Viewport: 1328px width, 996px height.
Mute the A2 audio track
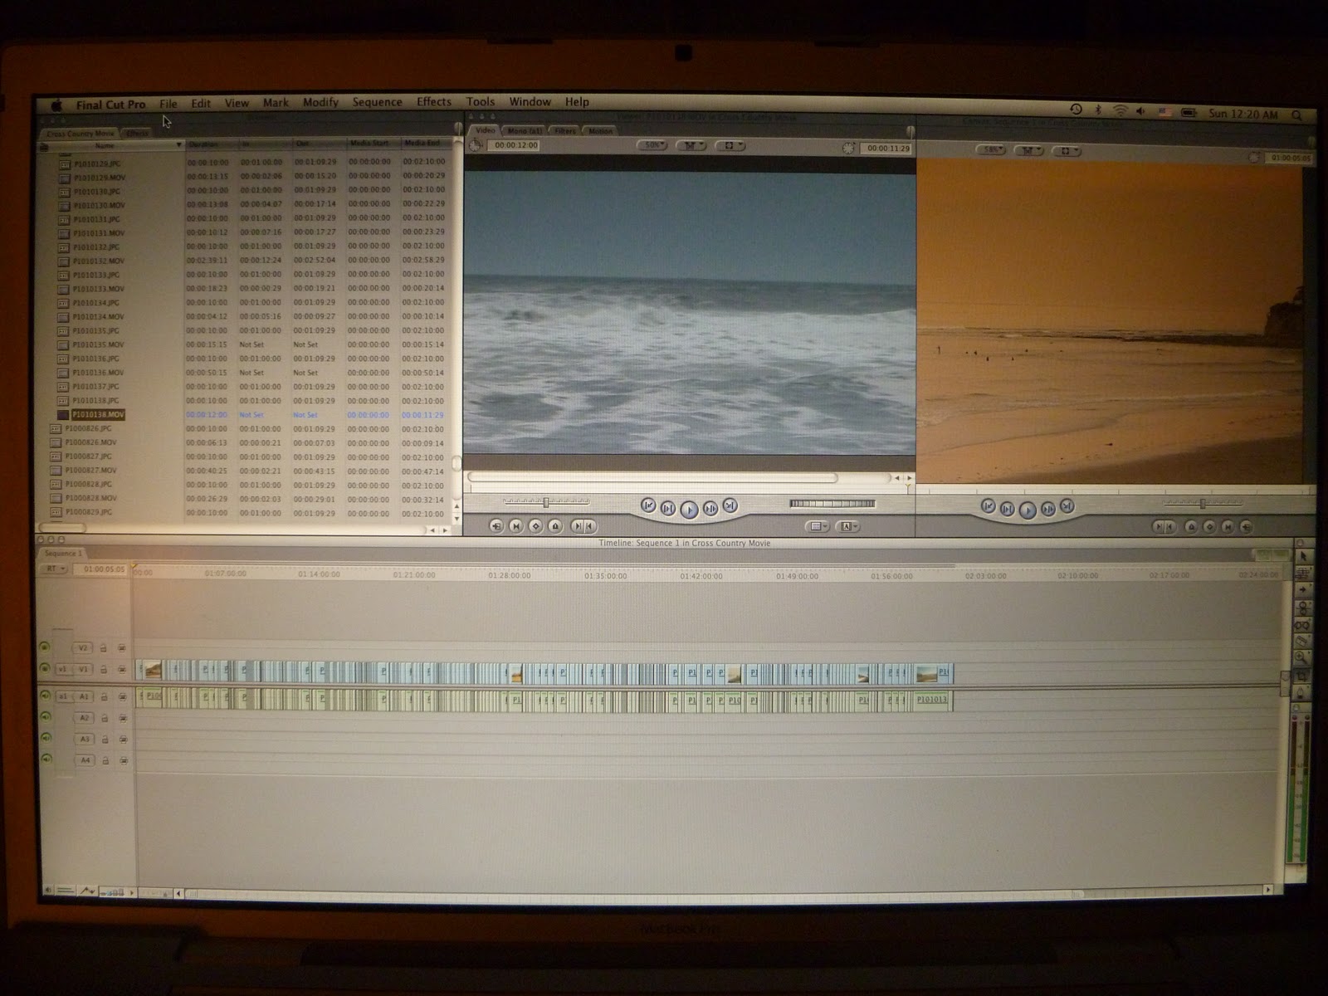[46, 717]
